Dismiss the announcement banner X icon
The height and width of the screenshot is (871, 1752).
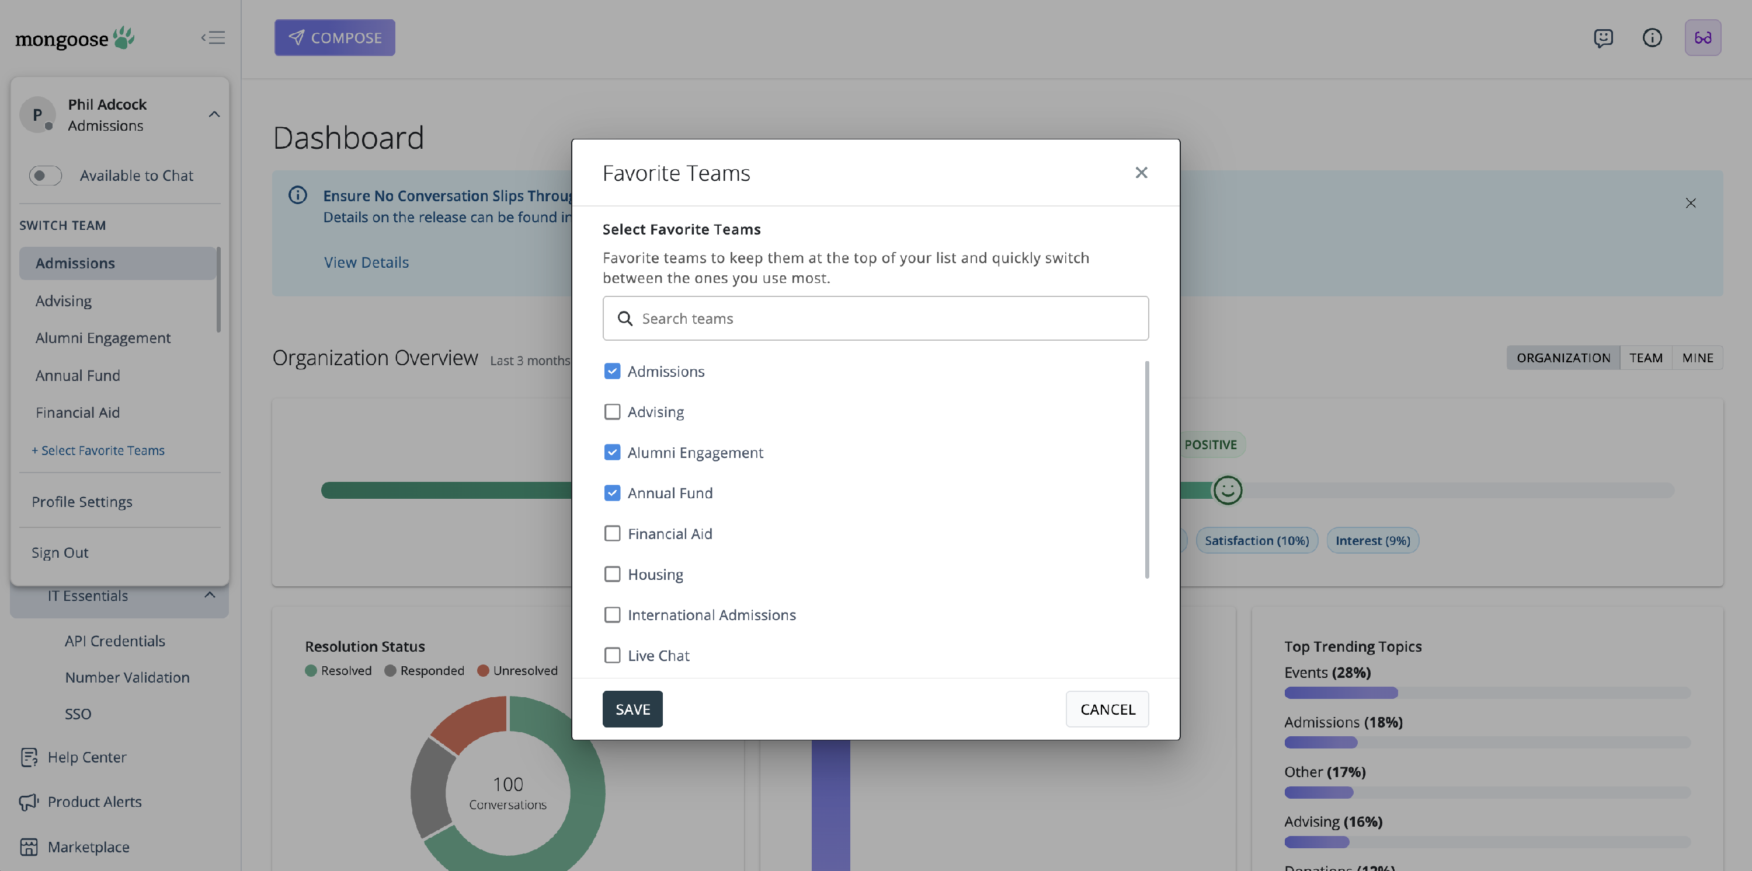(1690, 203)
